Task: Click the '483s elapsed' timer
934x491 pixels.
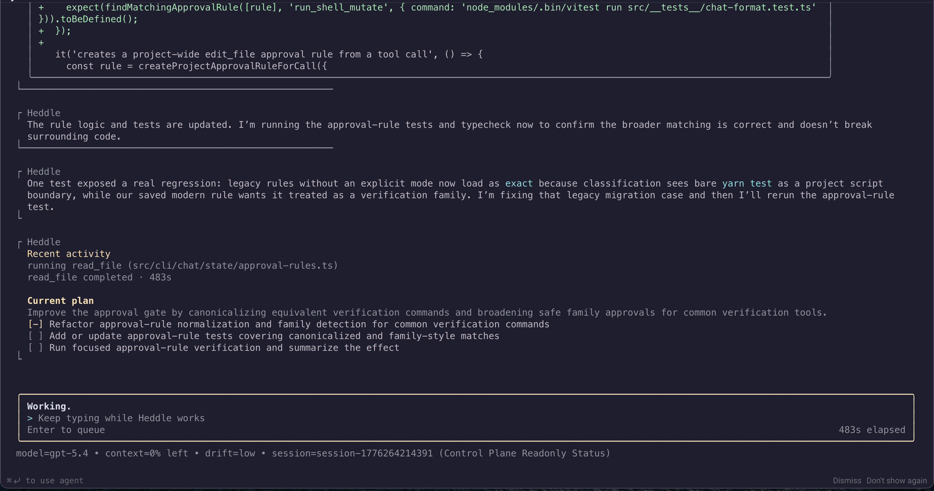Action: pyautogui.click(x=872, y=430)
